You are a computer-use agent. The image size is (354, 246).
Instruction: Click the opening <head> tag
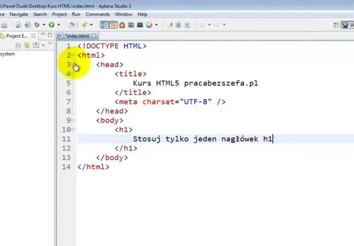[110, 64]
